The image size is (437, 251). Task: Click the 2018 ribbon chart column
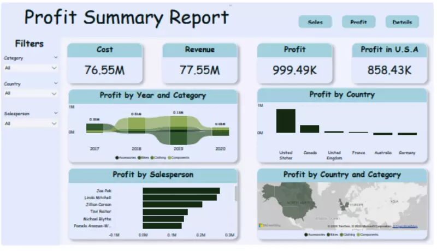point(137,125)
